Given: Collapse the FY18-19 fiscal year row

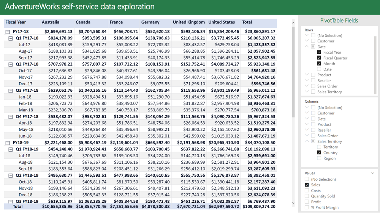Looking at the screenshot, I should 8,143.
